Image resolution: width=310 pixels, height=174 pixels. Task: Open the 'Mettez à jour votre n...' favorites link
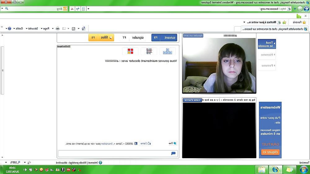click(263, 22)
